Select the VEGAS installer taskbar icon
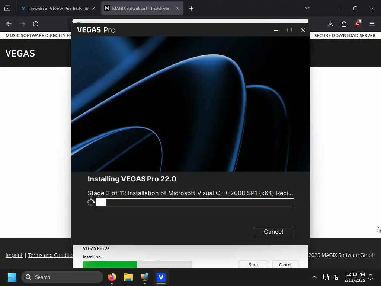 pyautogui.click(x=161, y=277)
